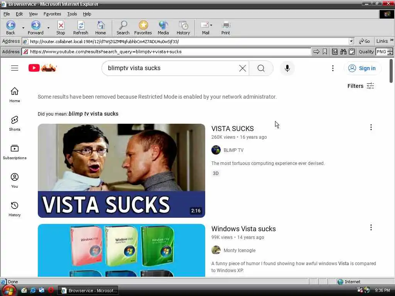This screenshot has width=395, height=296.
Task: Open the Media toolbar button
Action: click(x=163, y=28)
